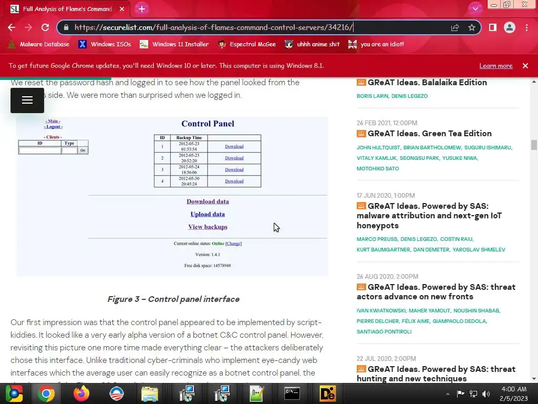Screen dimensions: 538x404
Task: Open the De application taskbar icon
Action: (x=327, y=393)
